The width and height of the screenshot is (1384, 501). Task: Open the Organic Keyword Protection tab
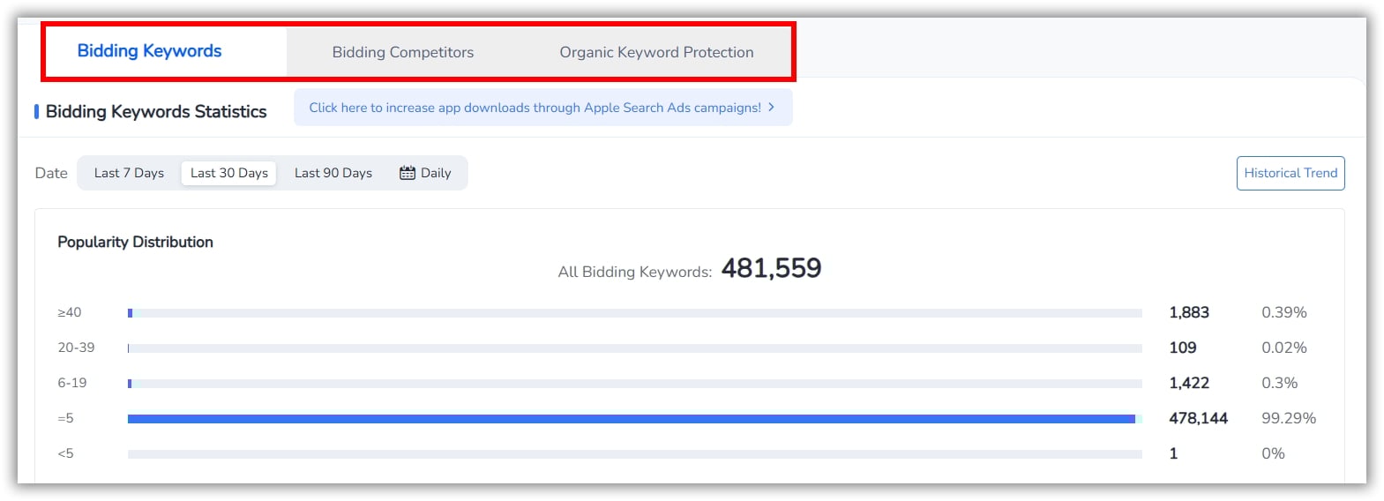(656, 52)
